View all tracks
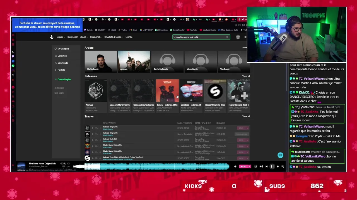 (246, 116)
